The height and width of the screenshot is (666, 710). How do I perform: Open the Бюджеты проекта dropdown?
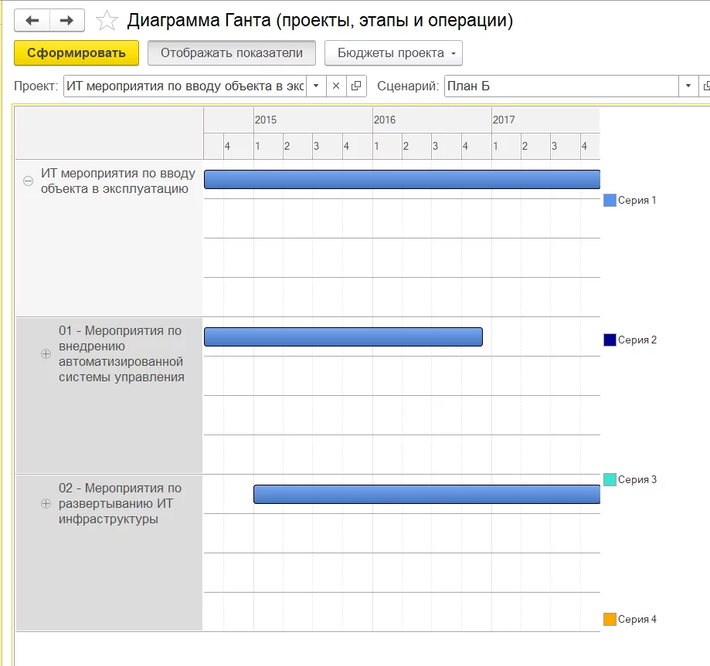(396, 53)
